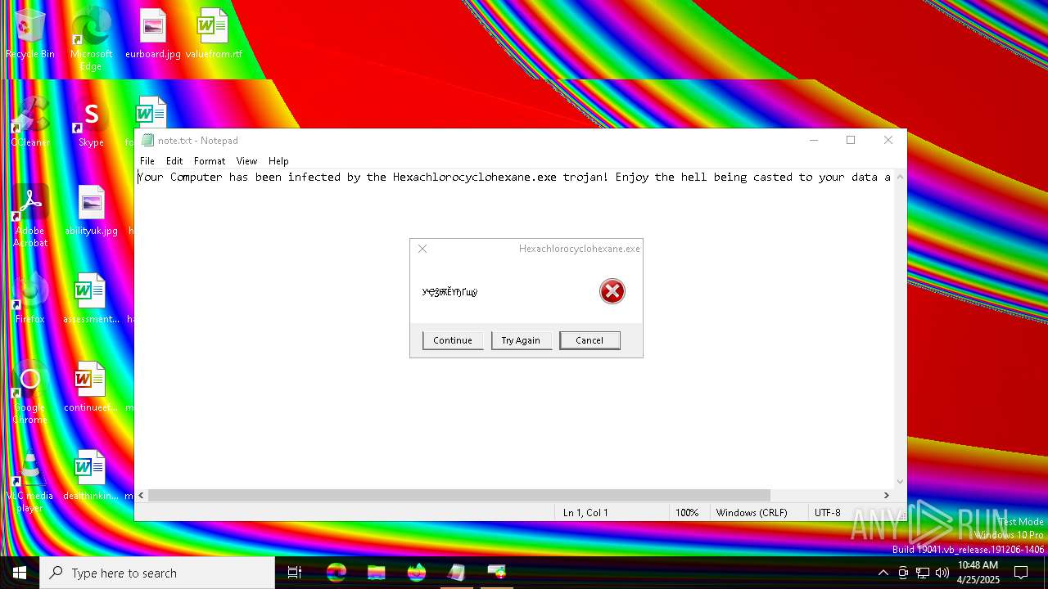
Task: Select the continueet document on desktop
Action: pyautogui.click(x=91, y=386)
